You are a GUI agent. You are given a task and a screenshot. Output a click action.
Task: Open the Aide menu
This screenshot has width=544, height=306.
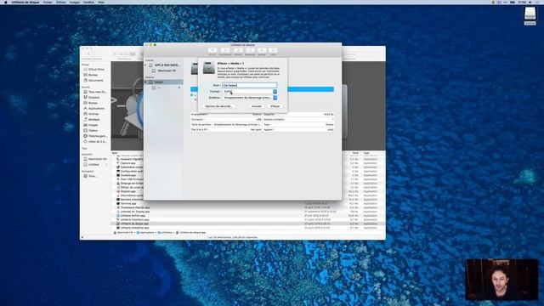tap(100, 2)
